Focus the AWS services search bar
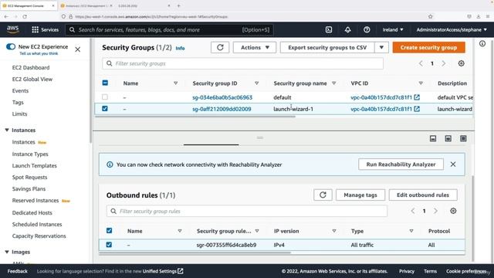The image size is (494, 278). (x=169, y=29)
